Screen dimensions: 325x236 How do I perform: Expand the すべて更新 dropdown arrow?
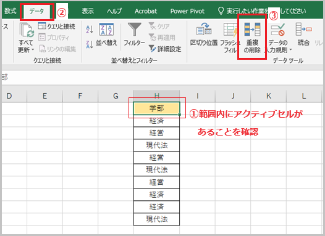(x=33, y=50)
